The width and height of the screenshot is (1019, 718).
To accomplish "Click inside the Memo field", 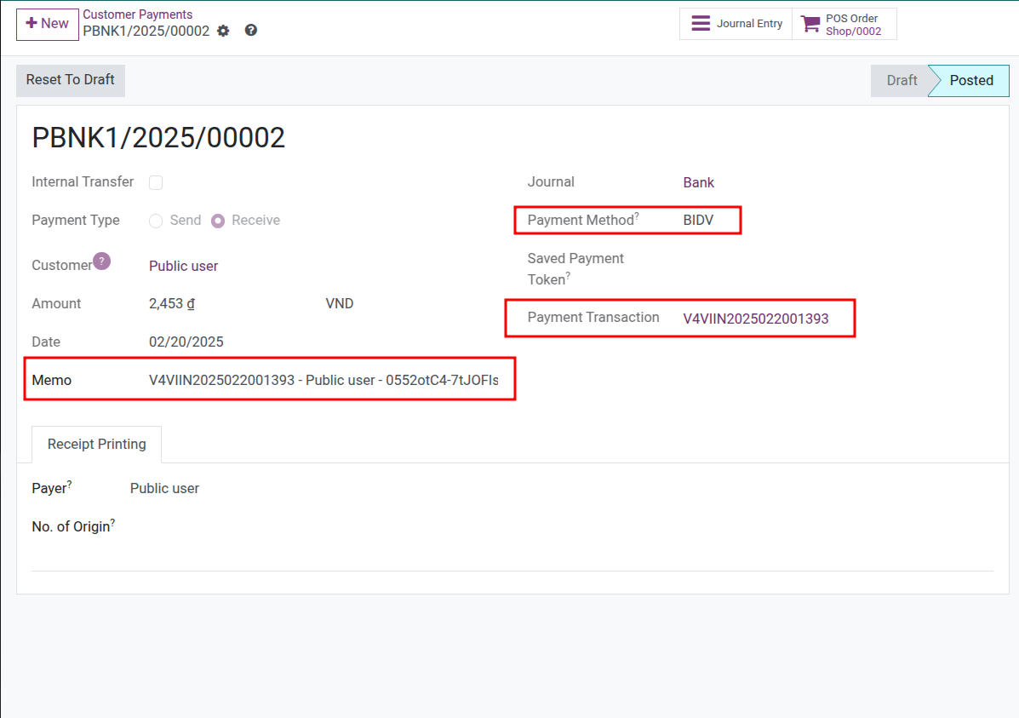I will pyautogui.click(x=332, y=380).
